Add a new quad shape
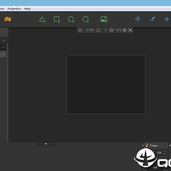The width and height of the screenshot is (171, 171). coord(57,19)
